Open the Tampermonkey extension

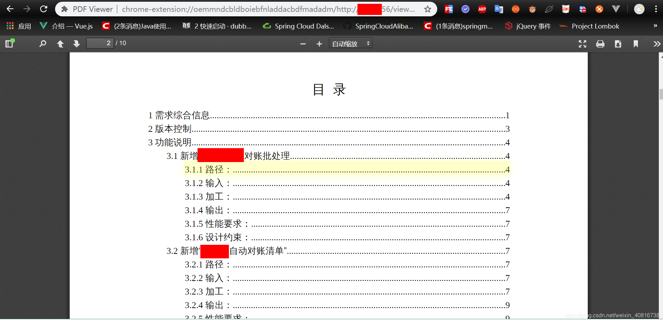tap(532, 9)
